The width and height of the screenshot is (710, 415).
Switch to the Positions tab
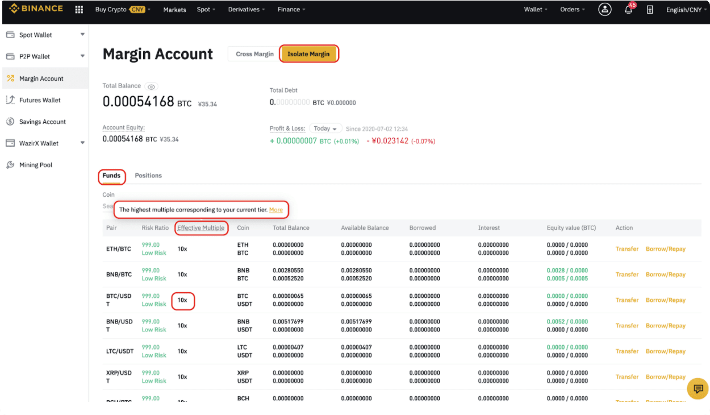148,176
